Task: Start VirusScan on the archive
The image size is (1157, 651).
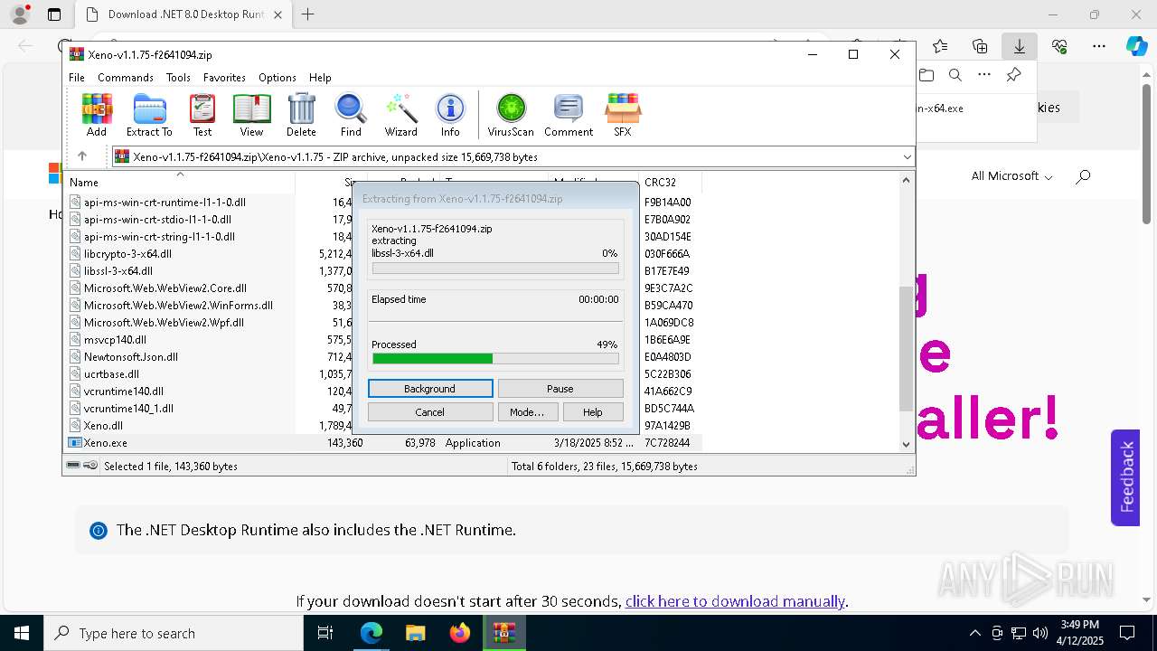Action: pyautogui.click(x=511, y=115)
